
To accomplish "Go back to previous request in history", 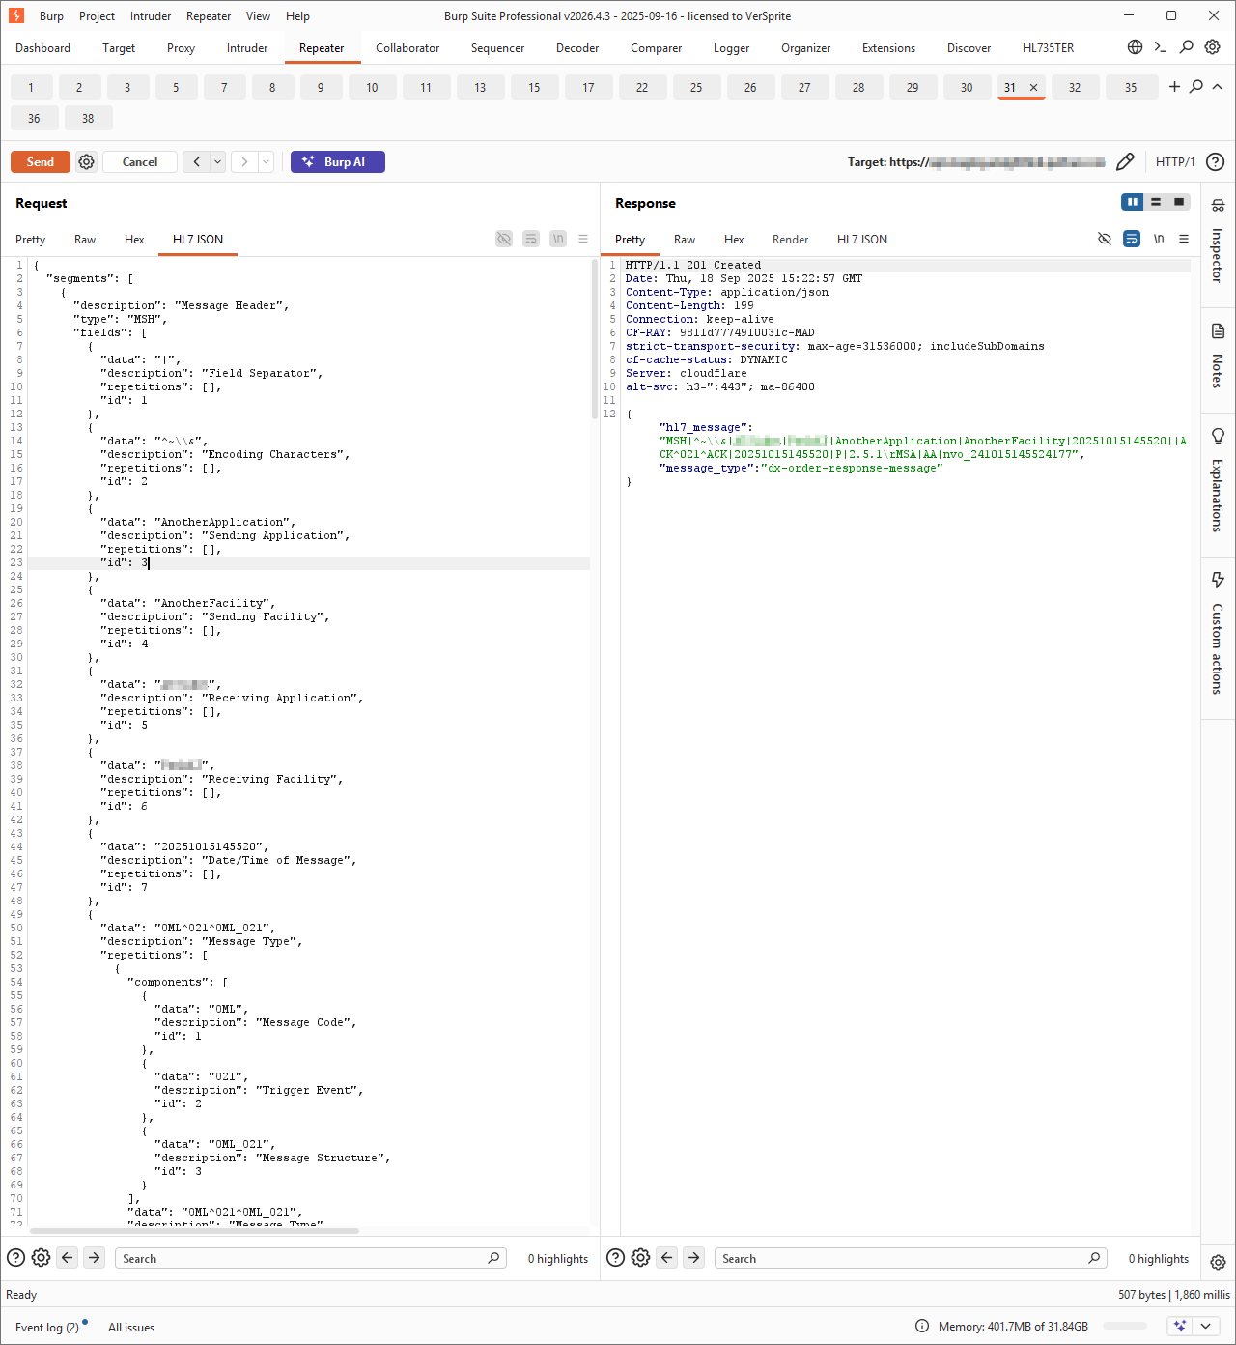I will click(196, 162).
